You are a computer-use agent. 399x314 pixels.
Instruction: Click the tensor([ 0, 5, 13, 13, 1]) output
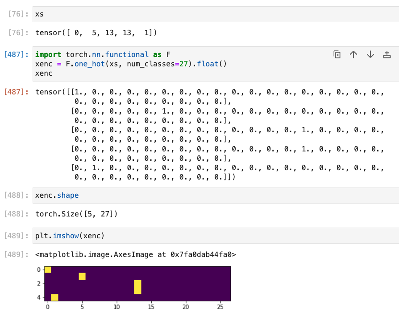point(96,33)
